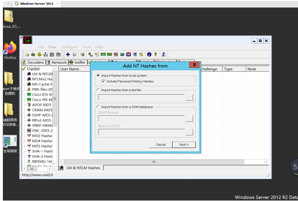This screenshot has height=201, width=298.
Task: Click the Cain logo icon in title bar
Action: pyautogui.click(x=28, y=40)
